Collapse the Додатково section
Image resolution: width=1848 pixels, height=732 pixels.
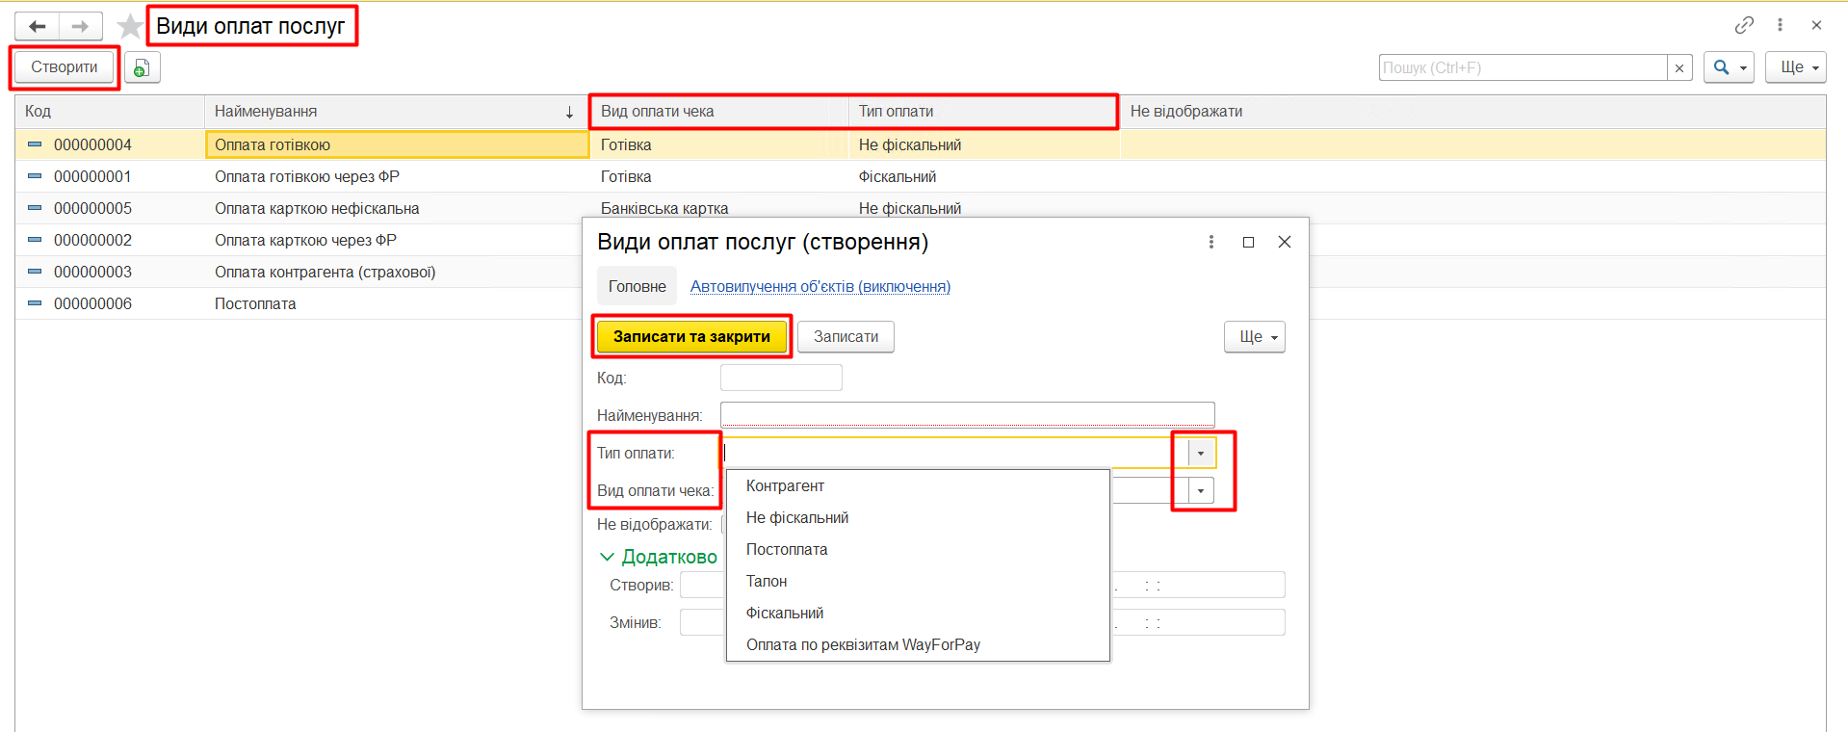tap(607, 557)
